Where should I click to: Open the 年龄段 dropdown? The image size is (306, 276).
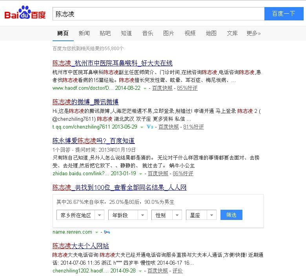coord(128,215)
